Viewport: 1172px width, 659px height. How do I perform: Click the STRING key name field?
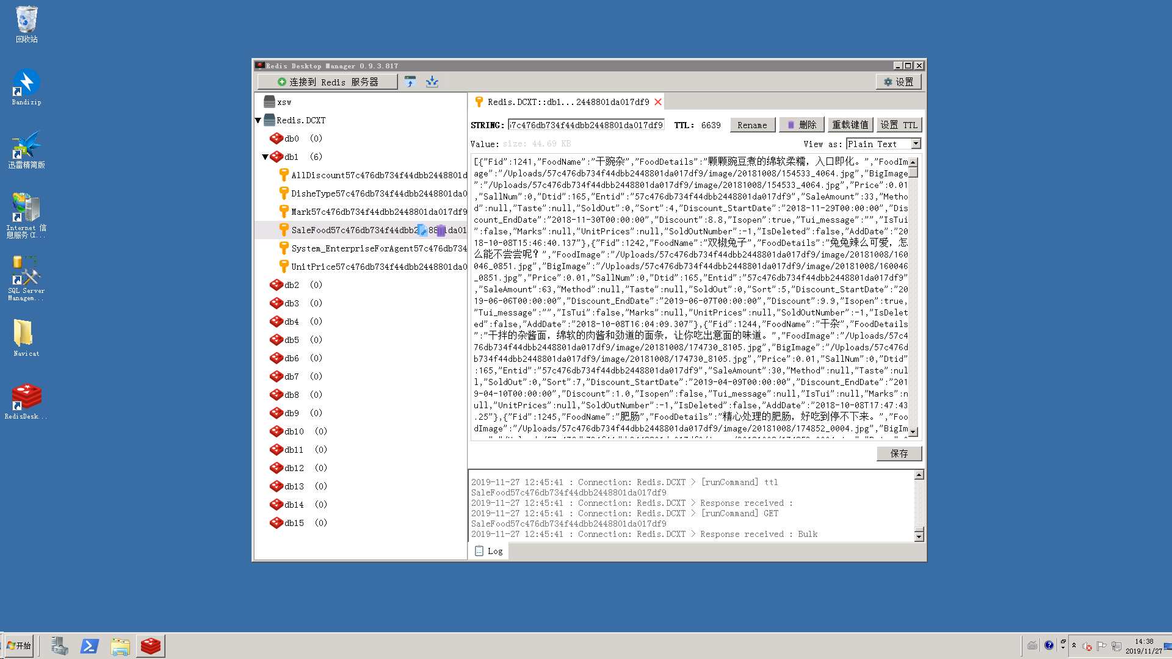(586, 125)
